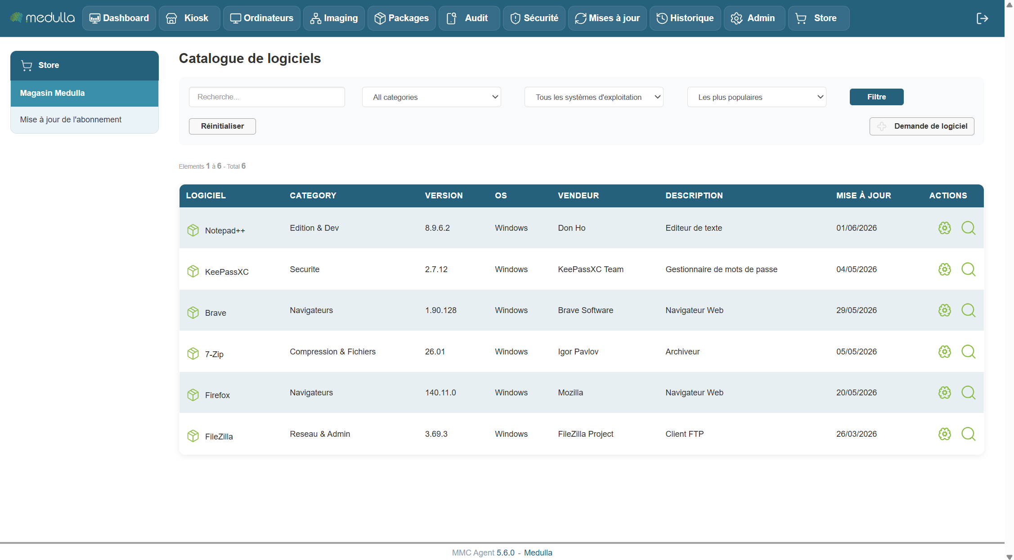Open the Ordinateurs menu

click(262, 18)
